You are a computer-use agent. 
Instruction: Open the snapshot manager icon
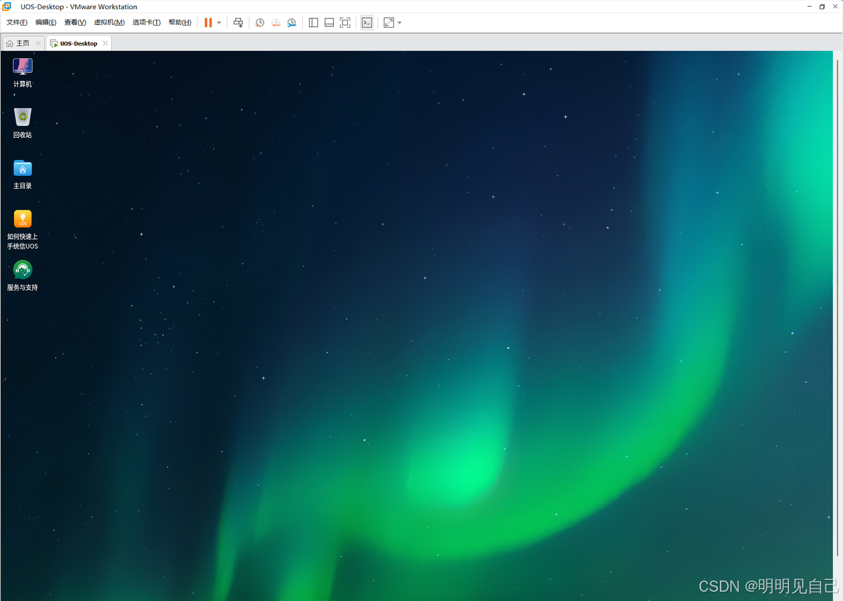tap(292, 22)
